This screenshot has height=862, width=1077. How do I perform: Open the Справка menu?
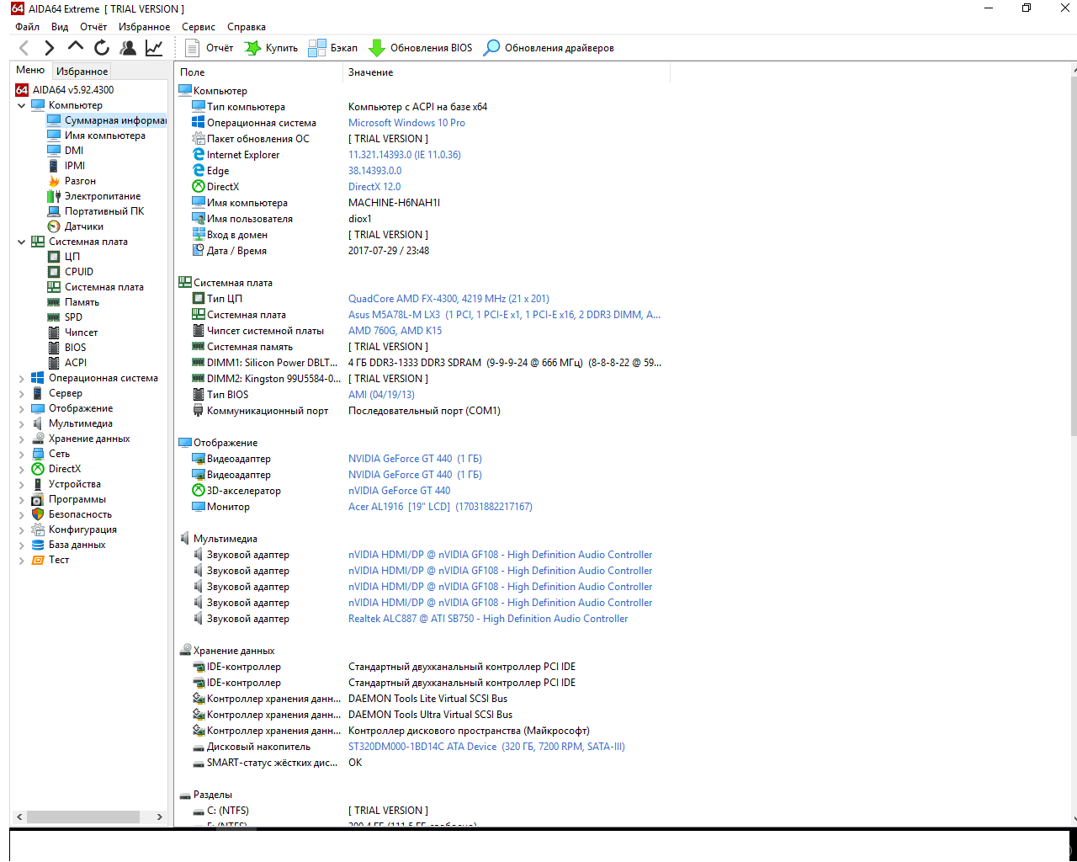[x=247, y=27]
